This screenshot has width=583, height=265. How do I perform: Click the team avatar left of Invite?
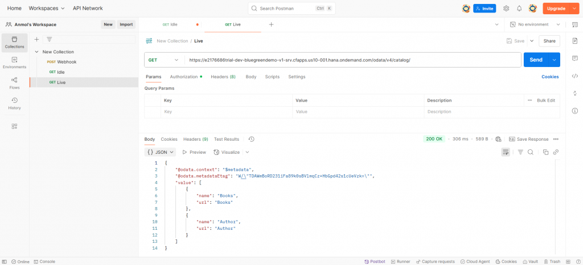[x=466, y=8]
